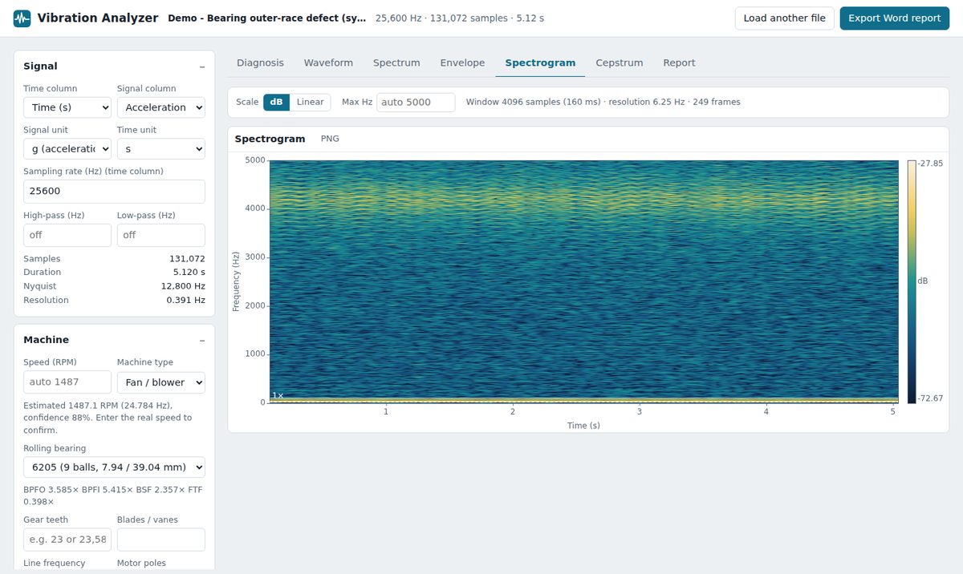Viewport: 963px width, 574px height.
Task: Click Export Word report button
Action: point(895,18)
